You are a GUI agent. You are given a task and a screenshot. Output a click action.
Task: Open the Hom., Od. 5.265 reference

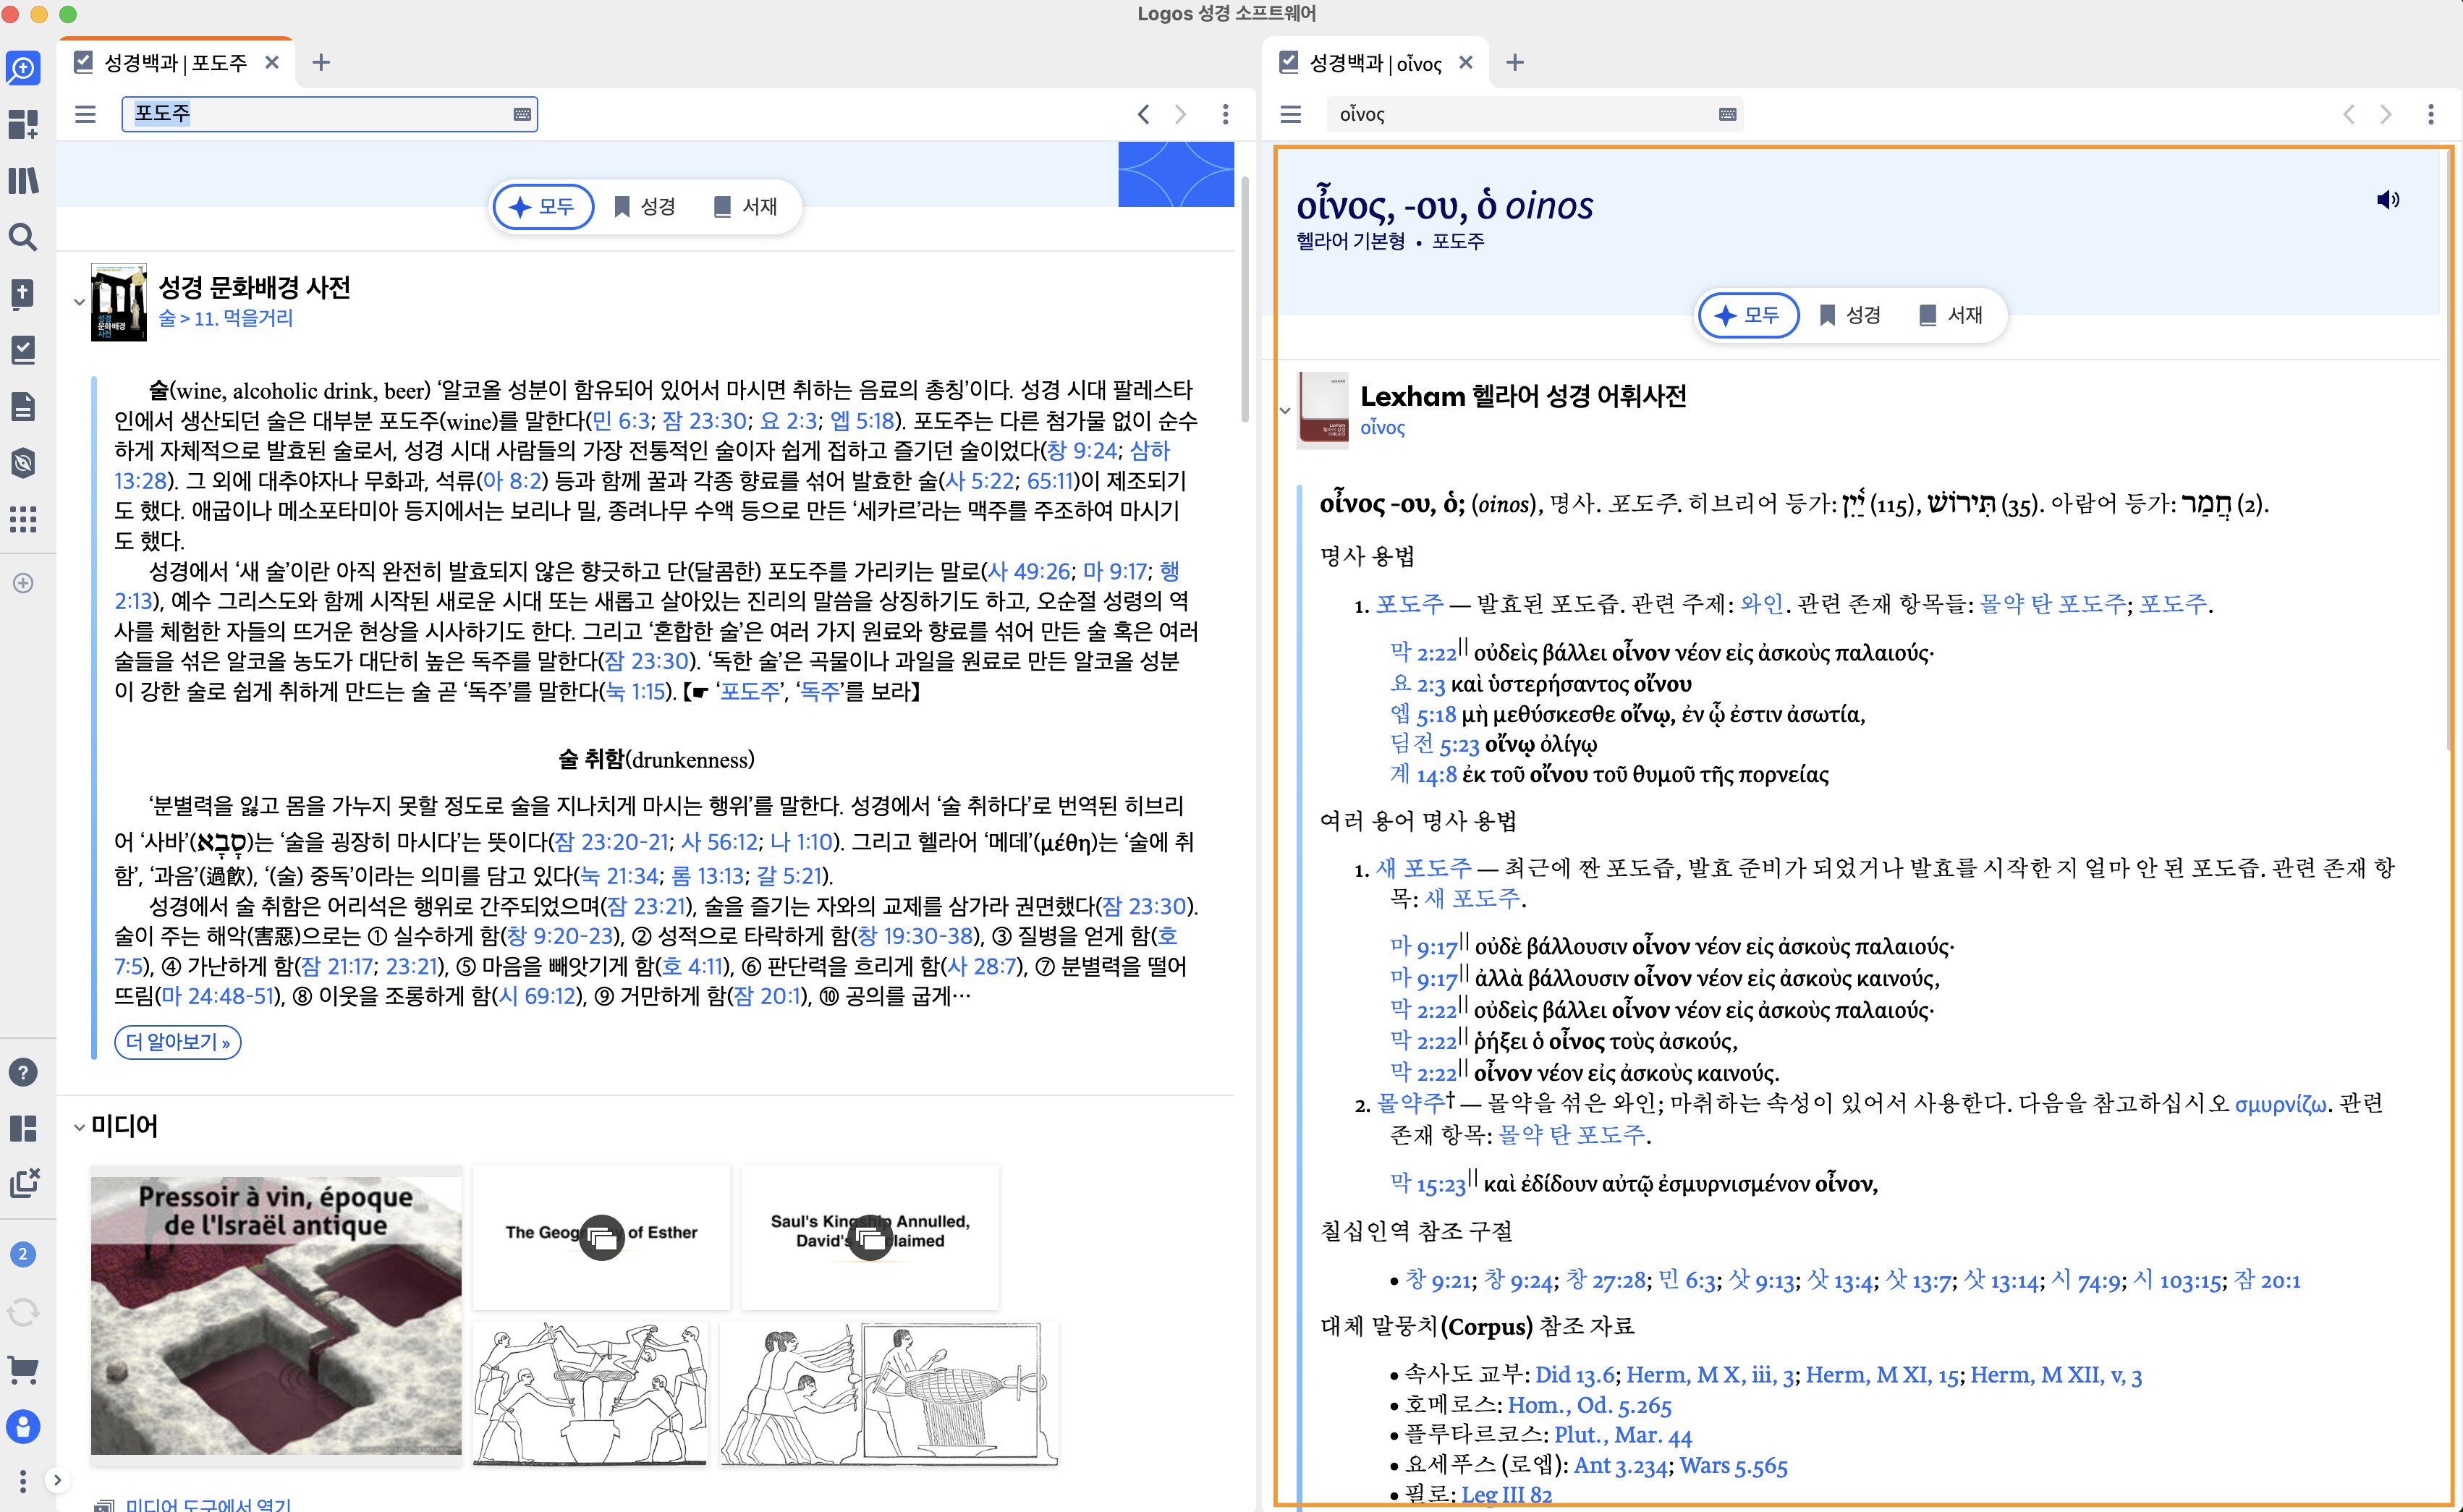(x=1589, y=1406)
